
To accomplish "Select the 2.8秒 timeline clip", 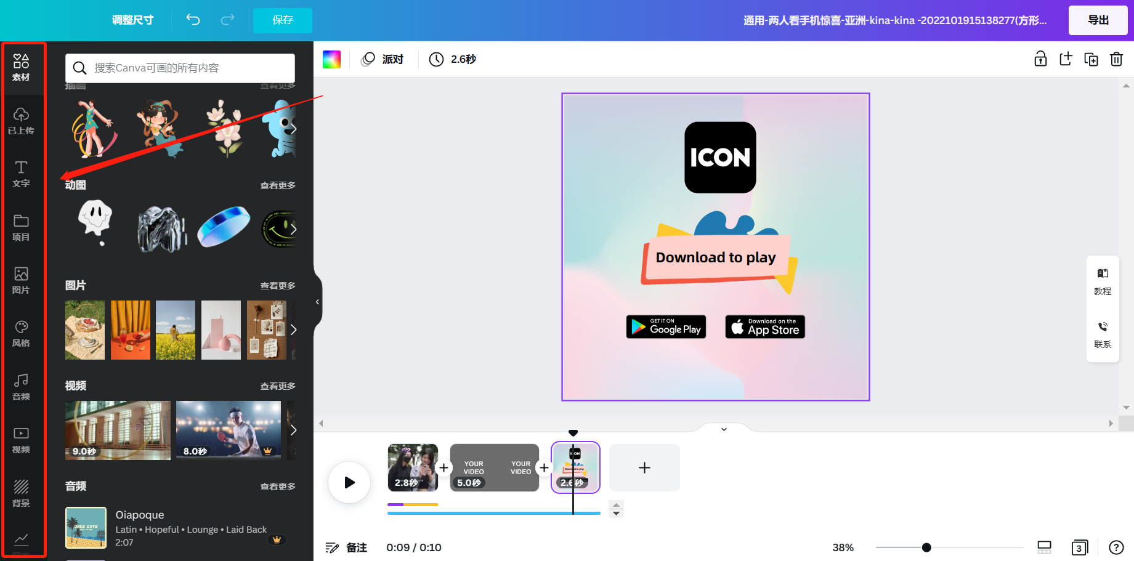I will coord(413,467).
